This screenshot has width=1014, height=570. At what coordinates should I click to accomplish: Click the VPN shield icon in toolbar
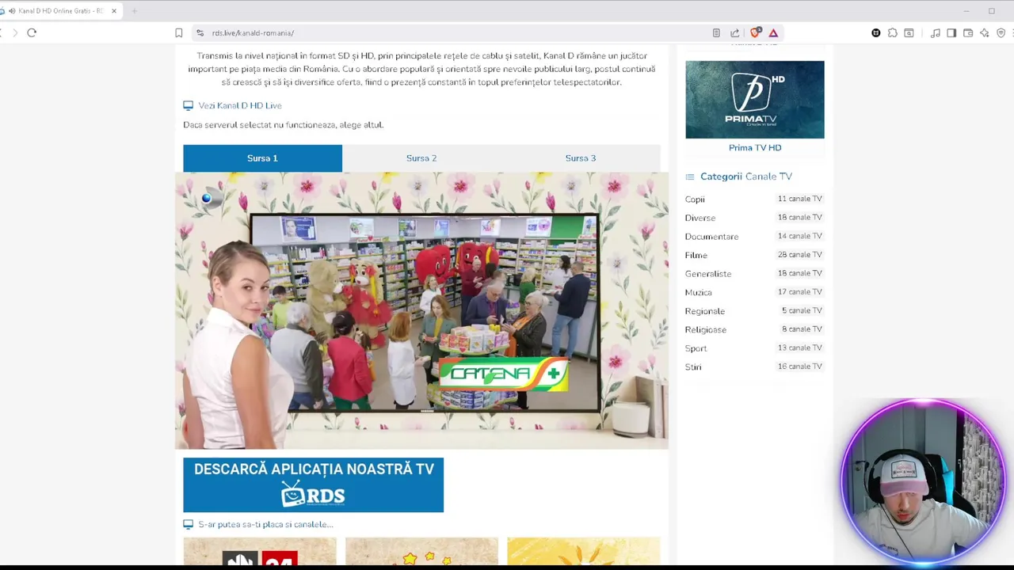point(1001,33)
